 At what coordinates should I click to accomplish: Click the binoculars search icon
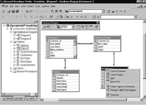[113, 12]
